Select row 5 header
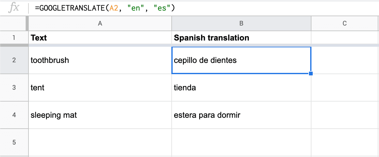 [14, 142]
